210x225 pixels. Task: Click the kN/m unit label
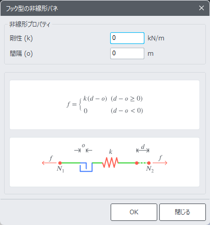156,38
